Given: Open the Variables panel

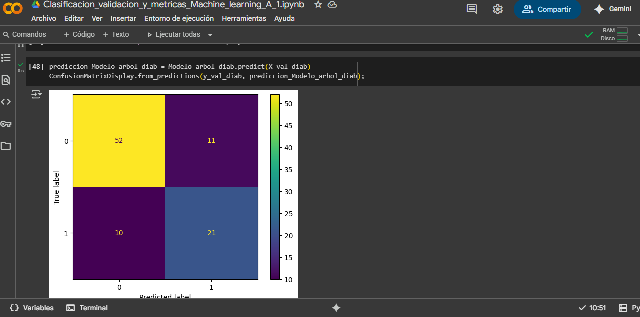Looking at the screenshot, I should pyautogui.click(x=31, y=308).
